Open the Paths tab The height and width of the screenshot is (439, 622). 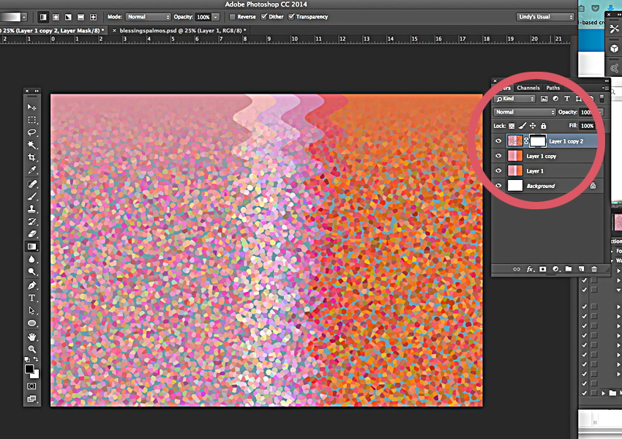(553, 87)
